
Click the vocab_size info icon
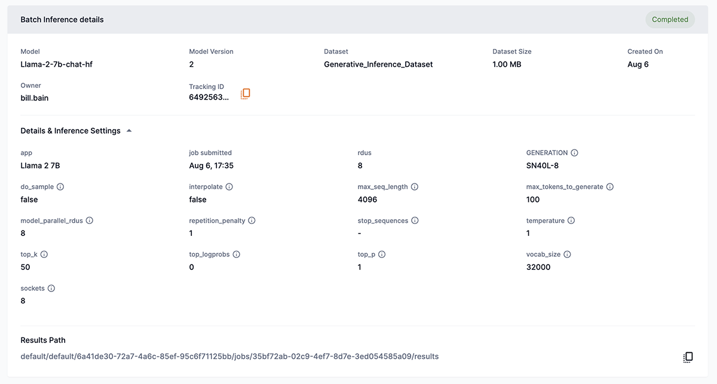coord(566,254)
